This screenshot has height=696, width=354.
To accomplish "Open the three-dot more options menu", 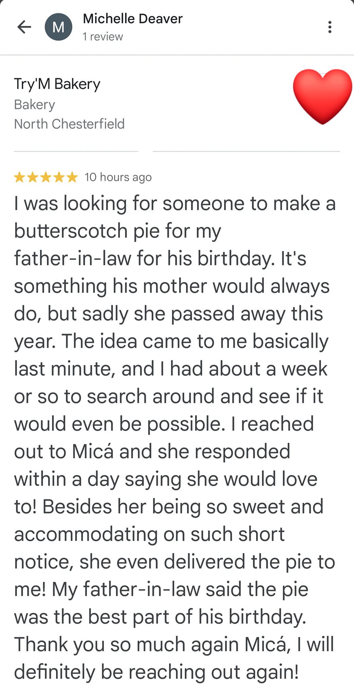I will (330, 27).
